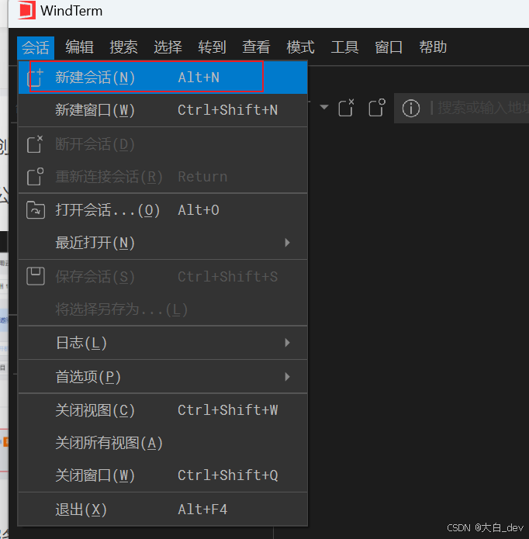Click the greyed 将选择另存为...(L) entry
529x539 pixels.
tap(163, 309)
